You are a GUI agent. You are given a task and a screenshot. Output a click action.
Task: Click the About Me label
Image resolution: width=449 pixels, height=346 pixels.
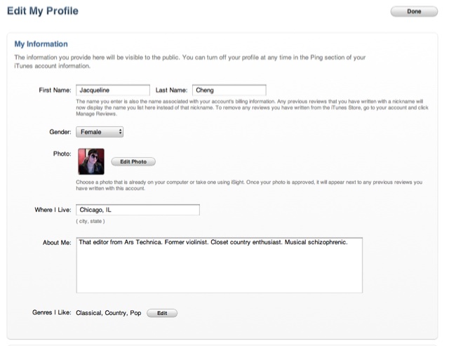tap(57, 243)
